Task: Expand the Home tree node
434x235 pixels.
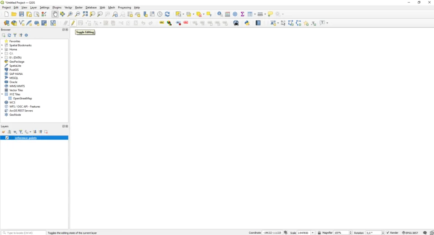Action: [x=2, y=49]
